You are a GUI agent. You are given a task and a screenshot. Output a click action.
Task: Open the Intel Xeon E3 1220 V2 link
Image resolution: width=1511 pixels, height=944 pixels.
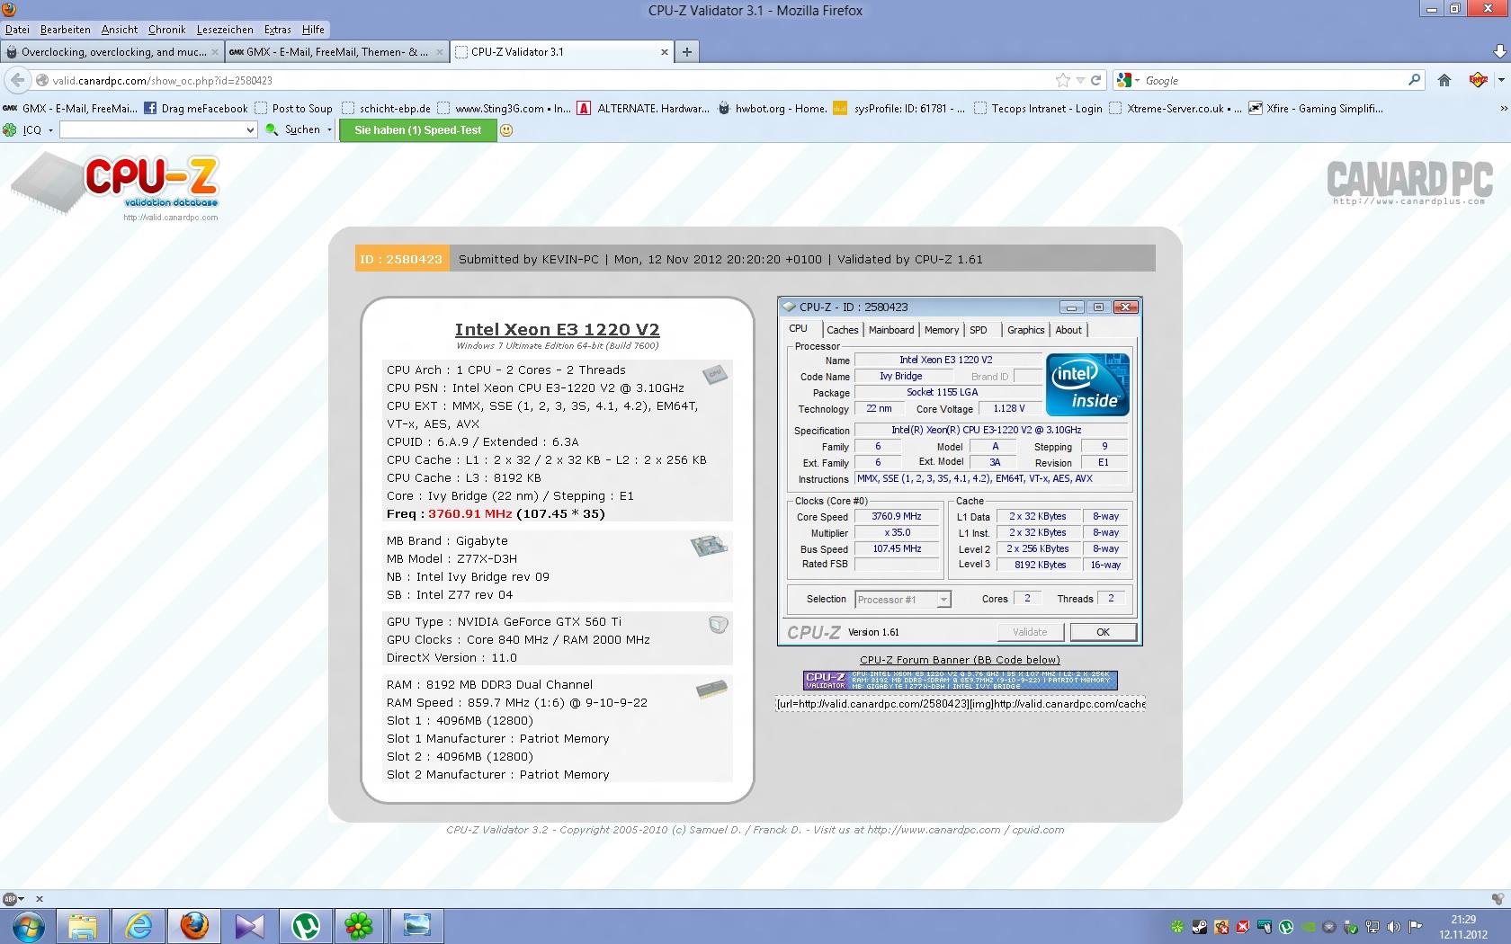coord(557,330)
